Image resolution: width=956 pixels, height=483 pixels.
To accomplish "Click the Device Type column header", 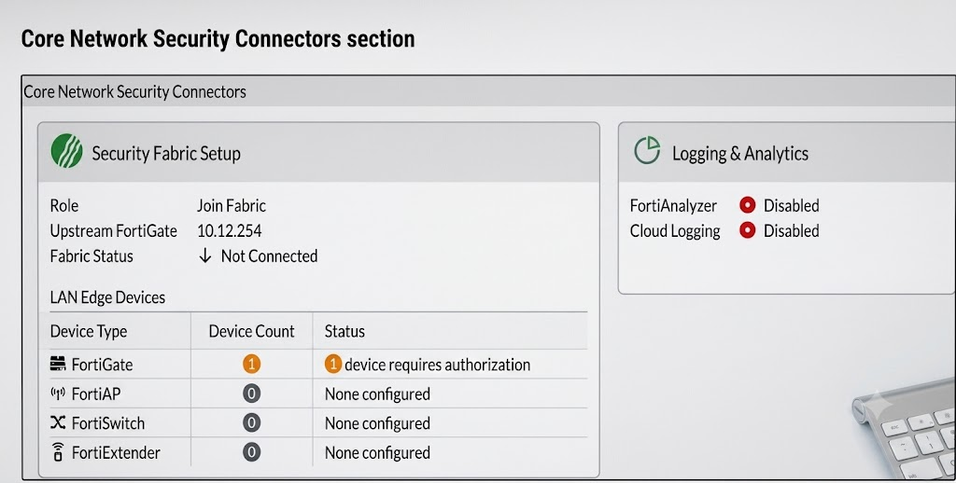I will [89, 331].
